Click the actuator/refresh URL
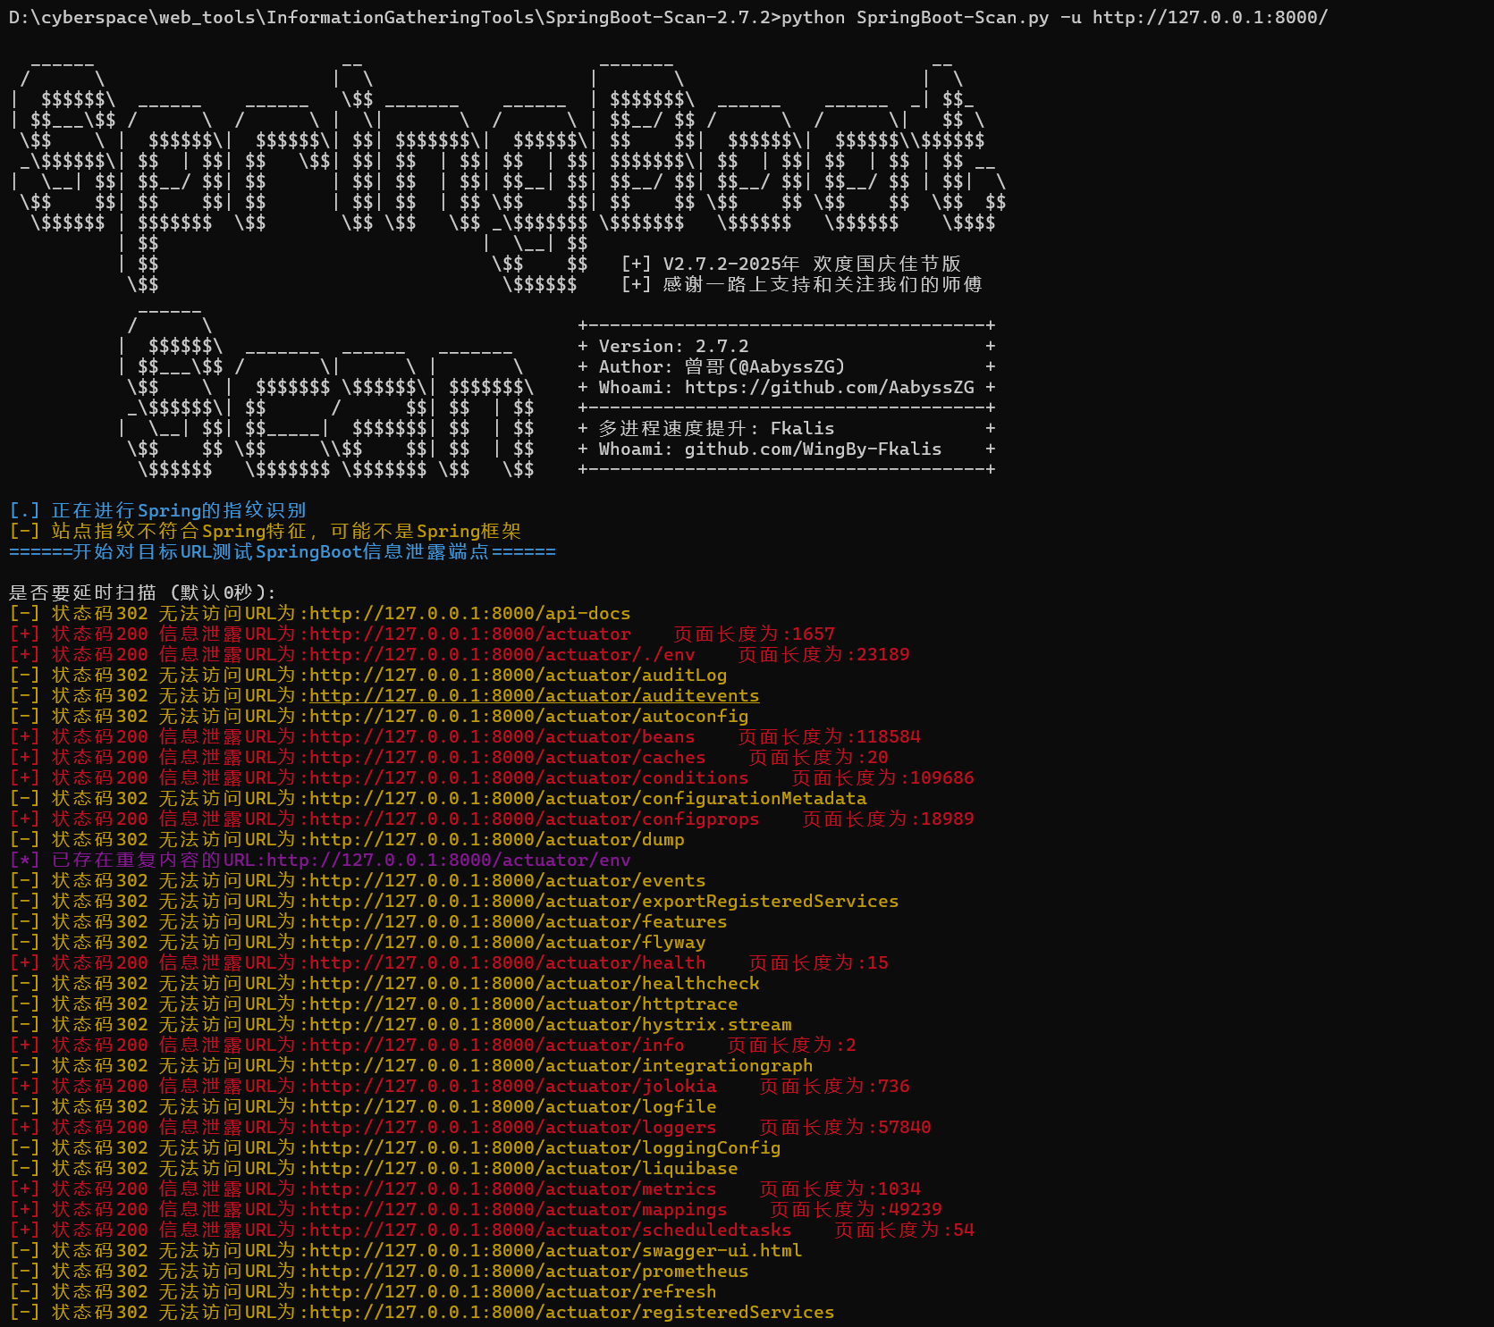Viewport: 1494px width, 1327px height. 512,1291
